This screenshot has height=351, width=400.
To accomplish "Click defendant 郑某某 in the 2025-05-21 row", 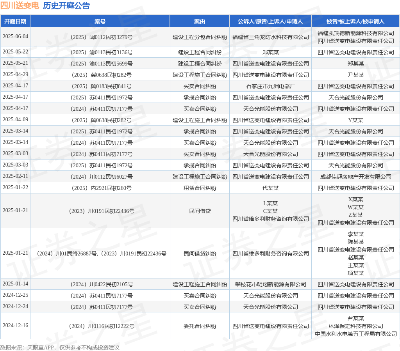I will pos(355,64).
